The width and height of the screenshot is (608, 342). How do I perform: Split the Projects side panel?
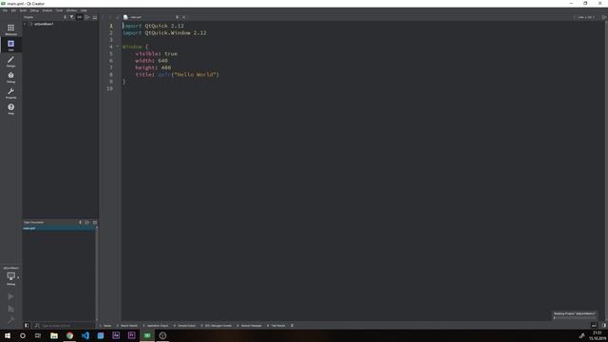tap(87, 17)
